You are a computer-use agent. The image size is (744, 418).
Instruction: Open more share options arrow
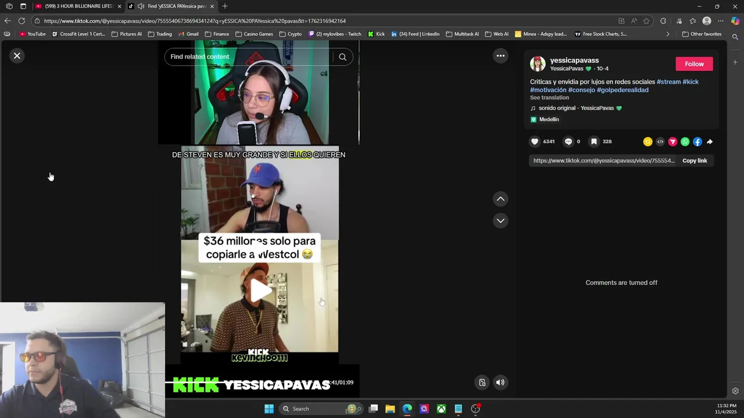tap(710, 142)
